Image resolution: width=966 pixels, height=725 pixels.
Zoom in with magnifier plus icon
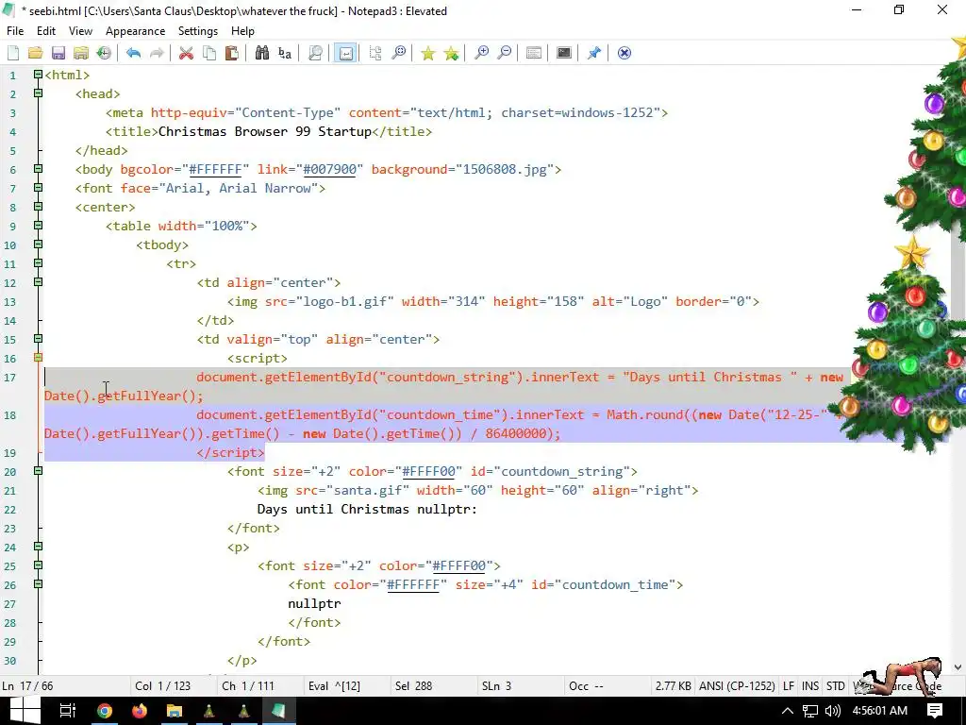[481, 53]
